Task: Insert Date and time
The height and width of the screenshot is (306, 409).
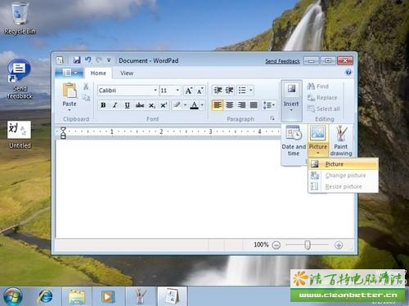Action: coord(294,141)
